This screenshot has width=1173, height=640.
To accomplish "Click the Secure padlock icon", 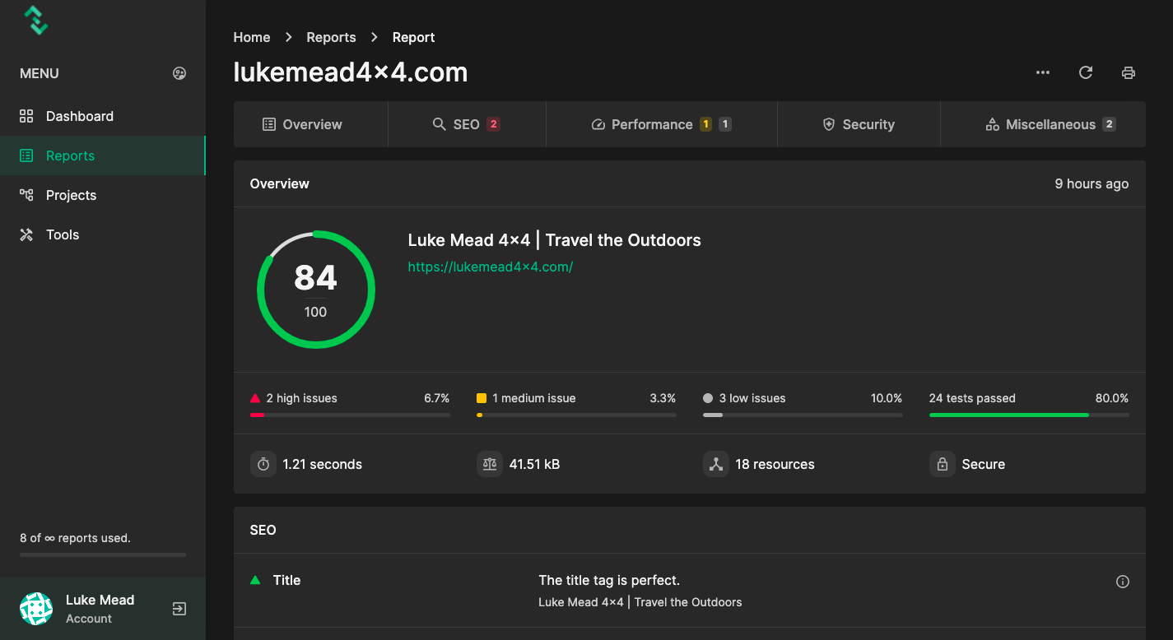I will 943,464.
